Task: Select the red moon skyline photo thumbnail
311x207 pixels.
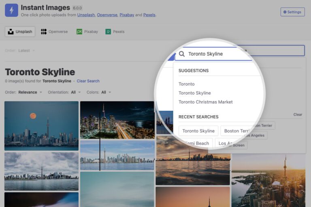Action: [41, 125]
